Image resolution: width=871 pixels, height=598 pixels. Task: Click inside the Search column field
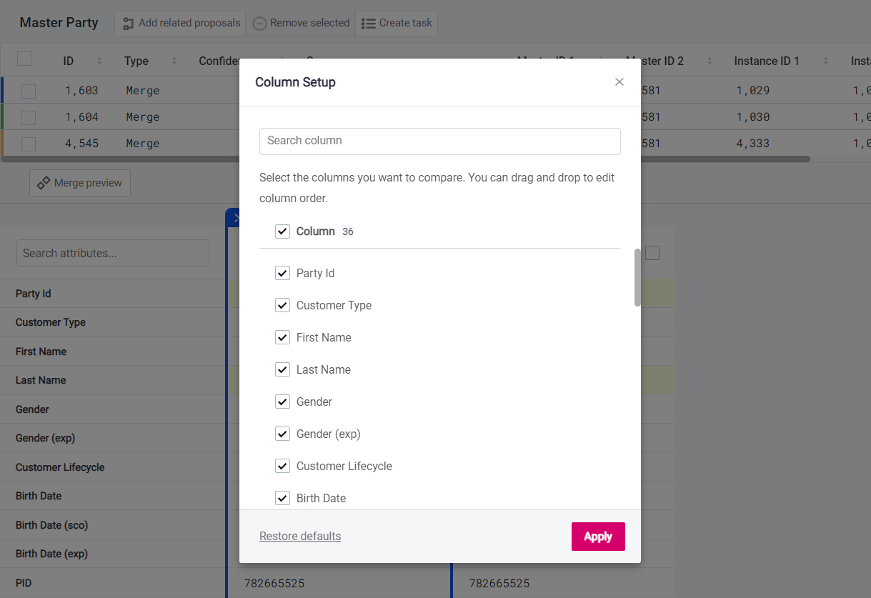[x=439, y=141]
